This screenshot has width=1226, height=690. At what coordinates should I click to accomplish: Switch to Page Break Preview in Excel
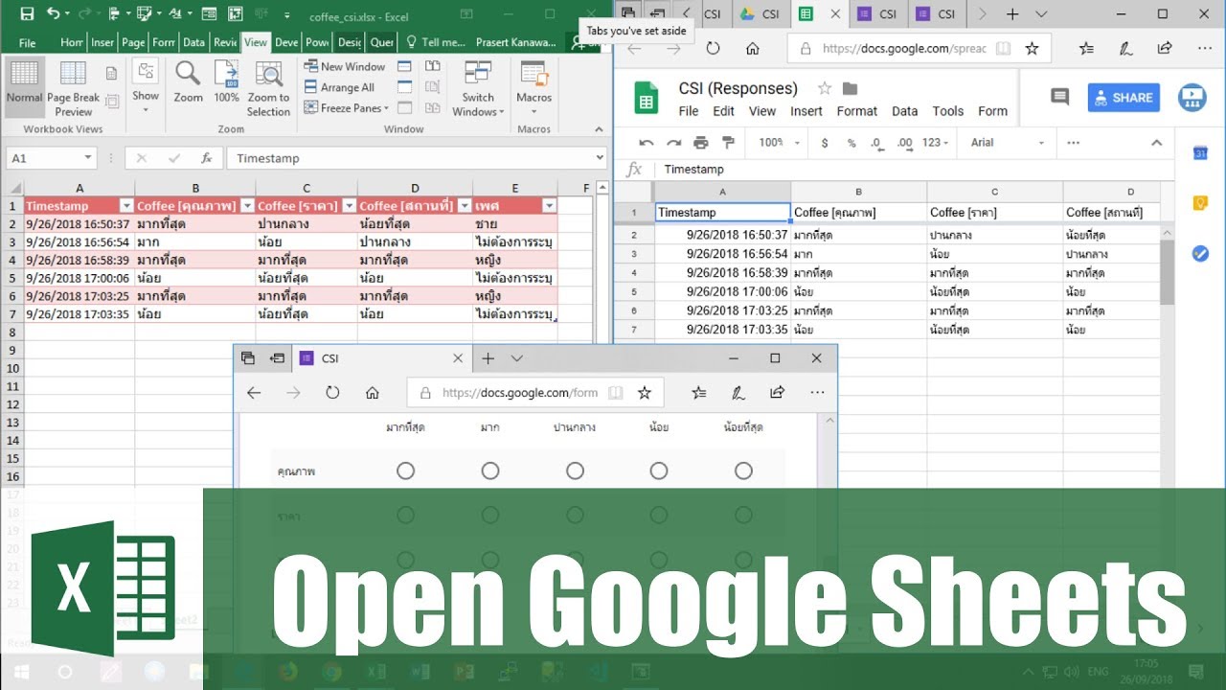tap(73, 88)
